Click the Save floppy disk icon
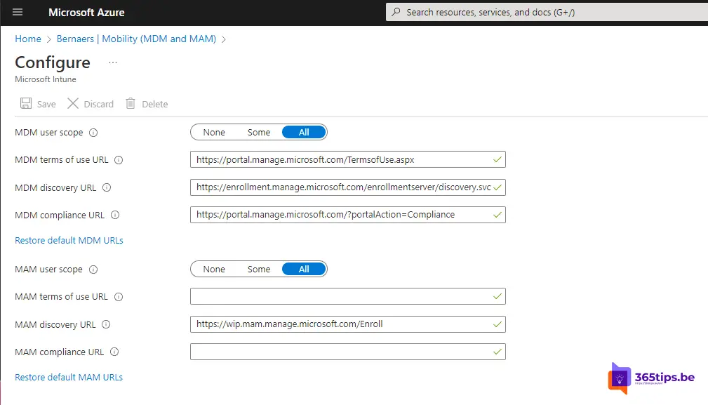The image size is (708, 405). click(x=26, y=103)
